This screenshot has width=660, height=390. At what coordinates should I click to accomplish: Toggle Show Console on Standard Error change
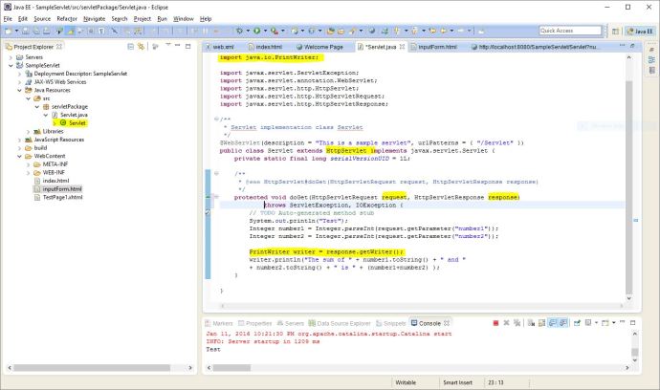pos(562,323)
